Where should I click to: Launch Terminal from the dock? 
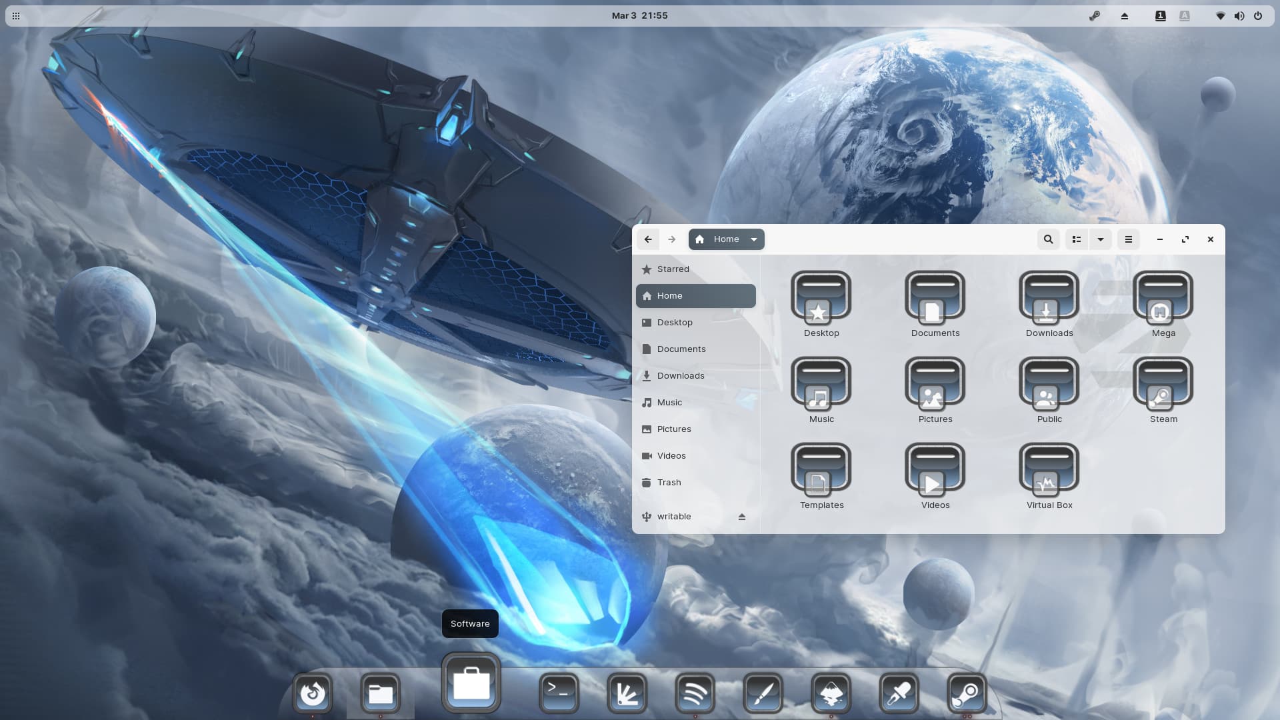(559, 694)
